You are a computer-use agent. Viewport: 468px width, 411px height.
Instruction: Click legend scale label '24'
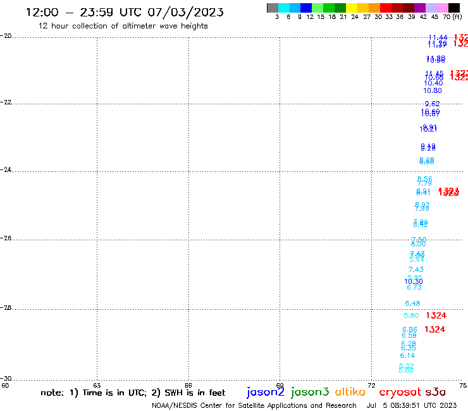pos(355,17)
